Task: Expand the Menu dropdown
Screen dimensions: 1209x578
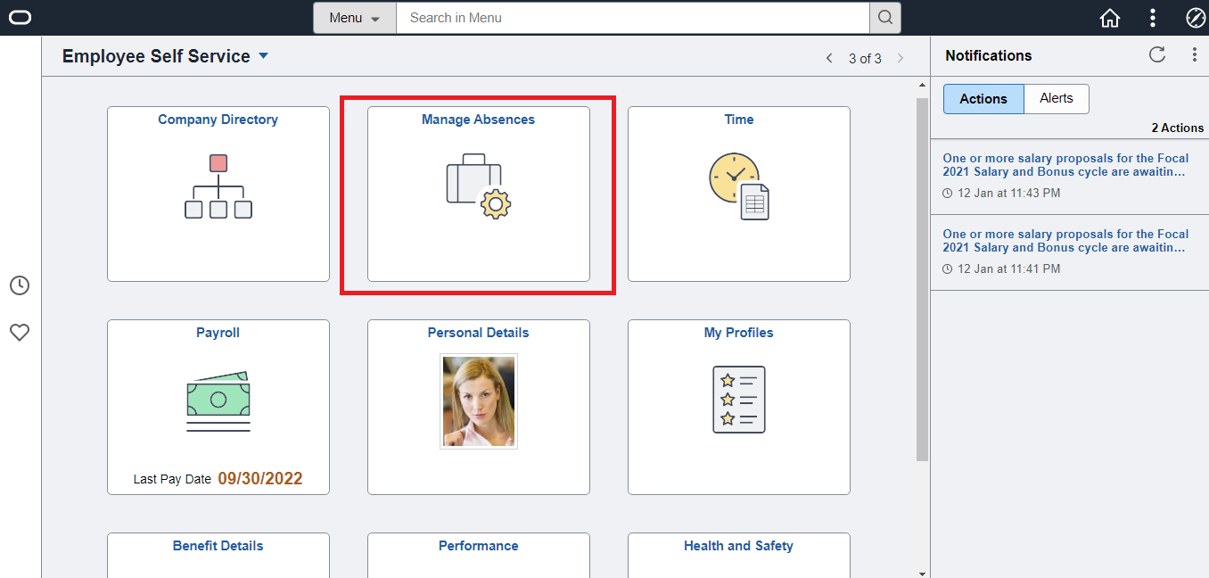Action: [x=355, y=18]
